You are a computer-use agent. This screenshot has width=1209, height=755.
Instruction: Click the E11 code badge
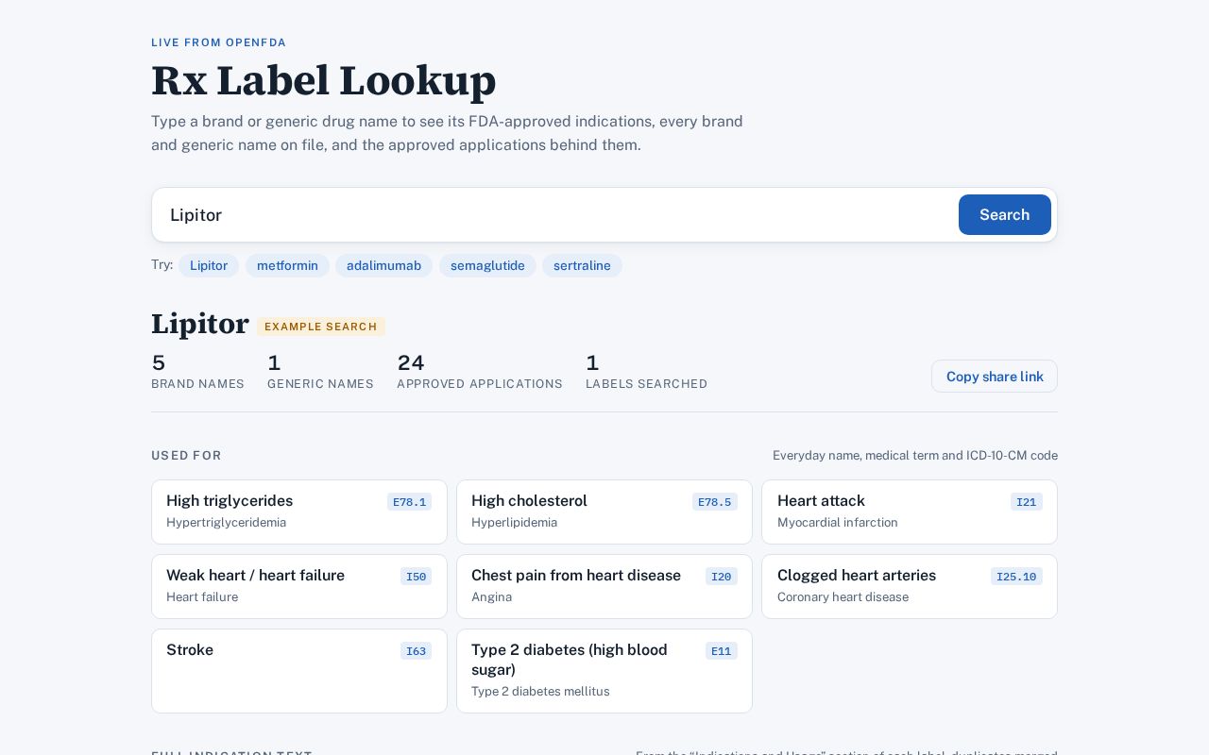(x=722, y=651)
